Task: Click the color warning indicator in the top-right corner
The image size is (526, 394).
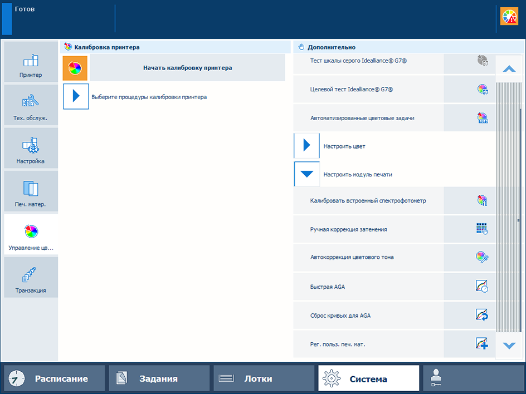Action: coord(509,17)
